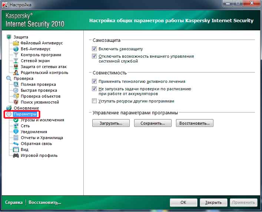
Task: Open Сеть settings
Action: [x=25, y=126]
